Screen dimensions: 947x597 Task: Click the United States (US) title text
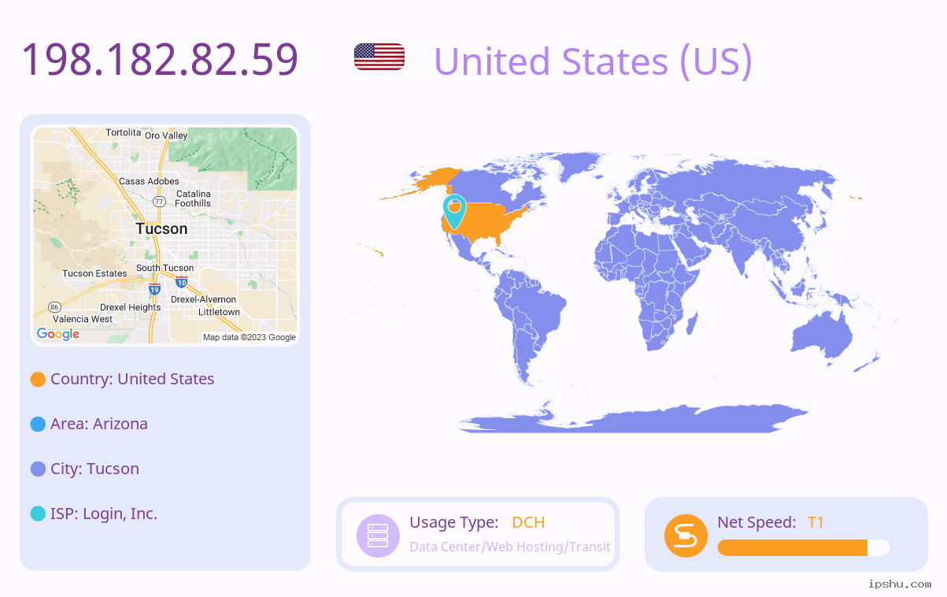tap(593, 61)
